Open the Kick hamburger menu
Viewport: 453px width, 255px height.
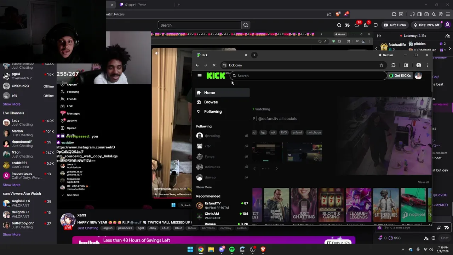[200, 75]
